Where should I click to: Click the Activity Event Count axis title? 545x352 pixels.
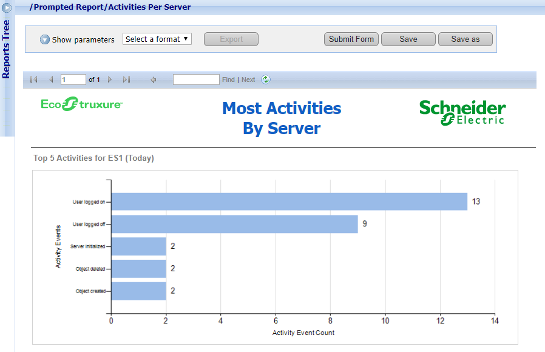click(x=303, y=333)
